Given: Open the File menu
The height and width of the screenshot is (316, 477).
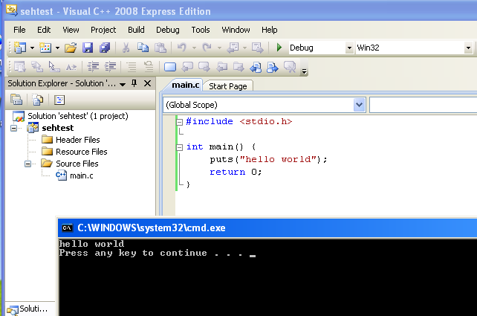Looking at the screenshot, I should (x=19, y=30).
